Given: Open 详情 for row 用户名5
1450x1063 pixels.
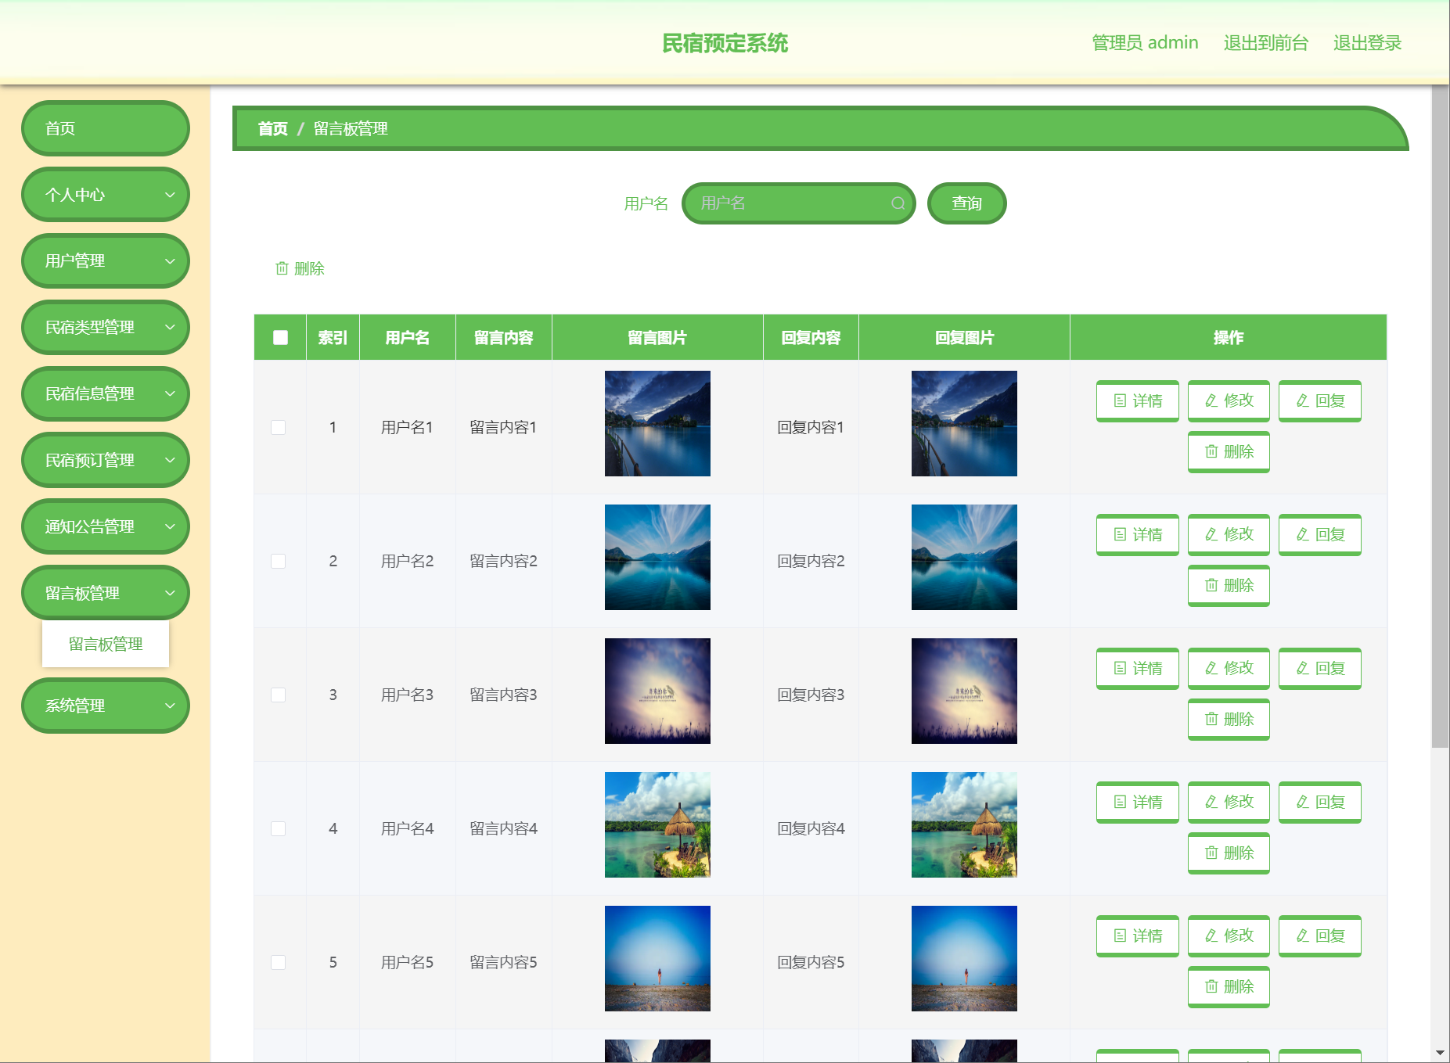Looking at the screenshot, I should coord(1137,936).
